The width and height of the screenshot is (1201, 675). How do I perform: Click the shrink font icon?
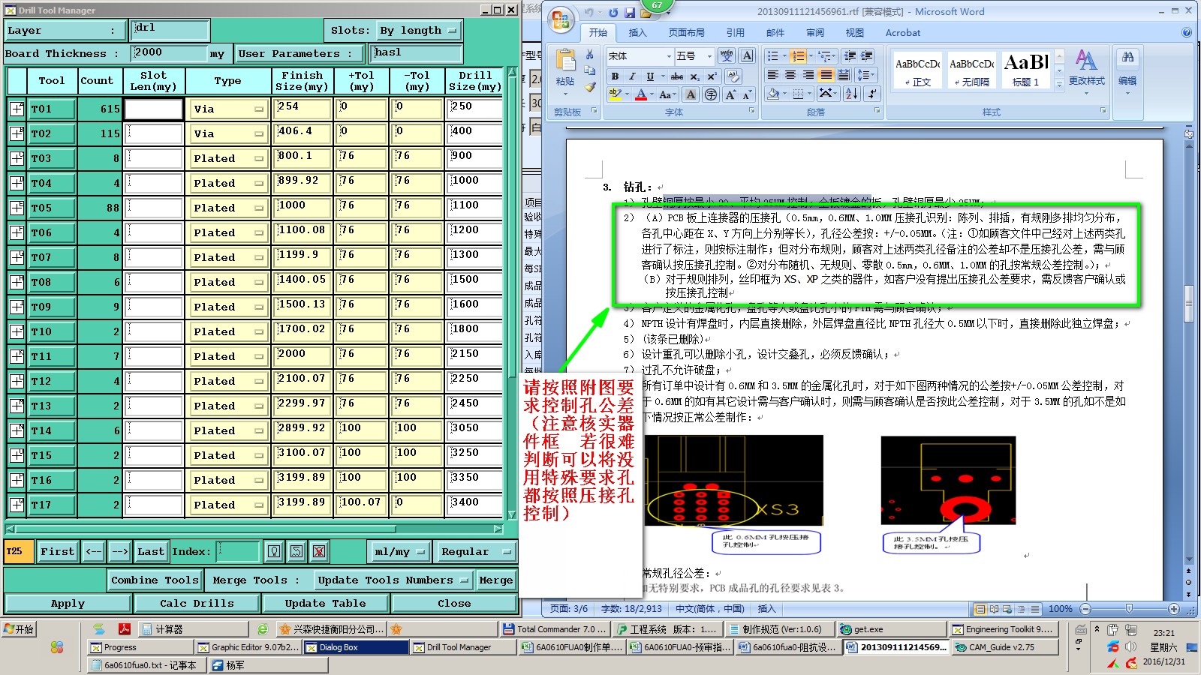click(746, 94)
